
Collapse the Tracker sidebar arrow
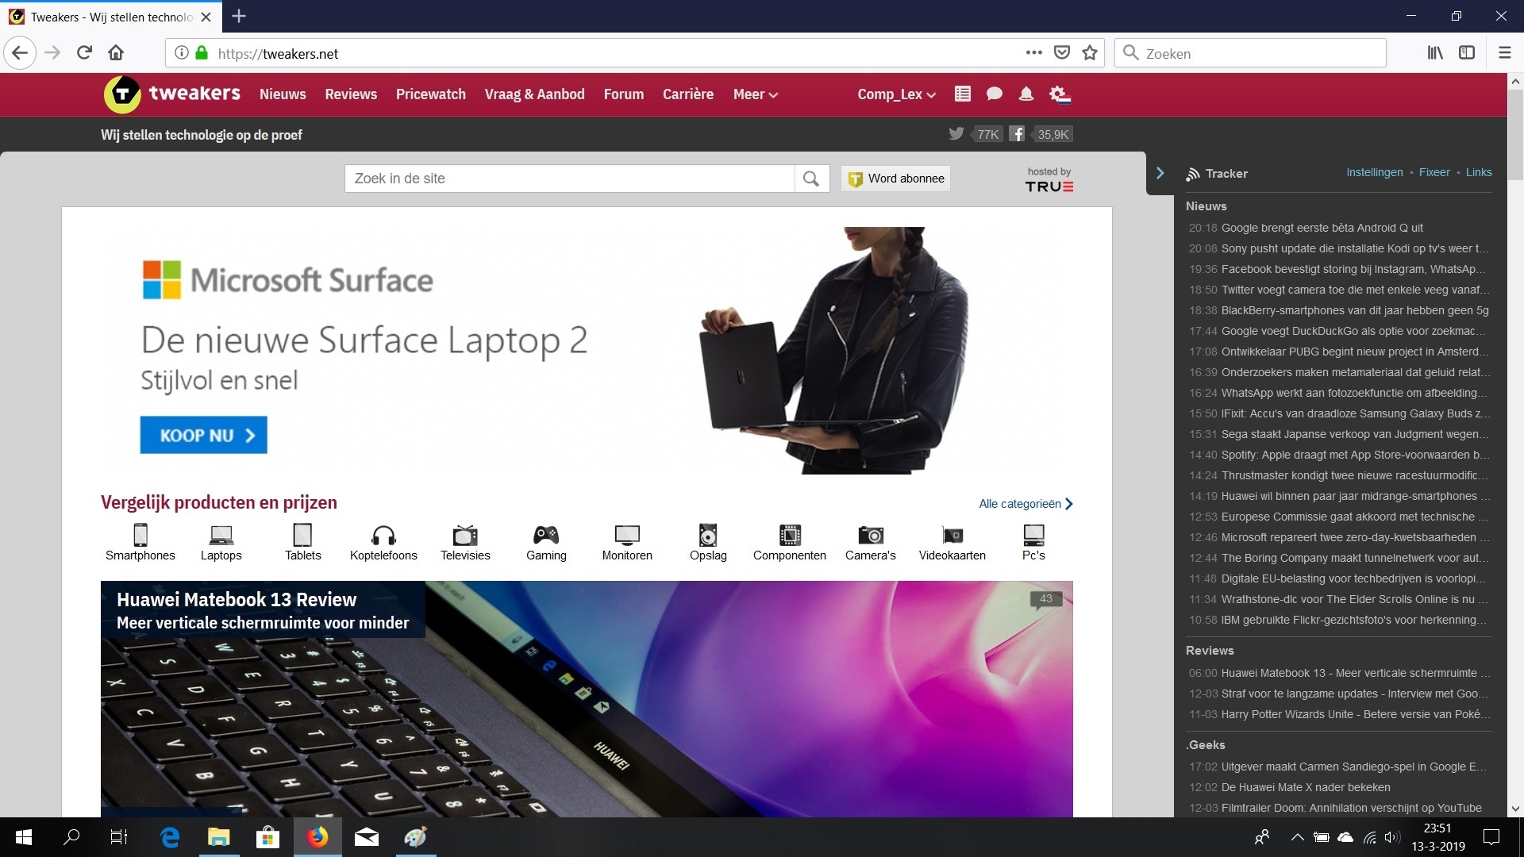click(1160, 173)
